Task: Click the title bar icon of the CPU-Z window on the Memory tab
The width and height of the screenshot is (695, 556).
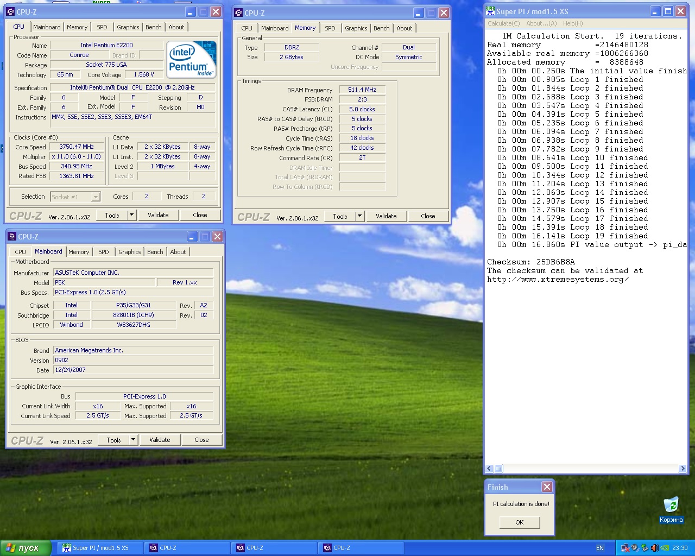Action: click(x=238, y=12)
